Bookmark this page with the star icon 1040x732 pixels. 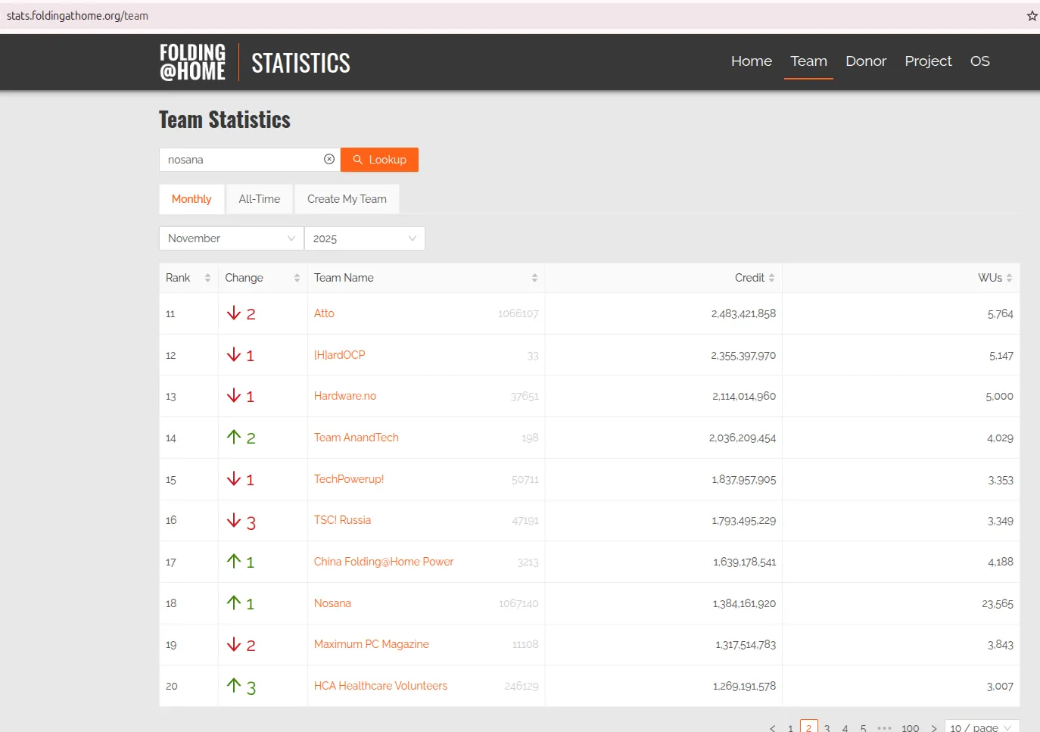point(1032,16)
